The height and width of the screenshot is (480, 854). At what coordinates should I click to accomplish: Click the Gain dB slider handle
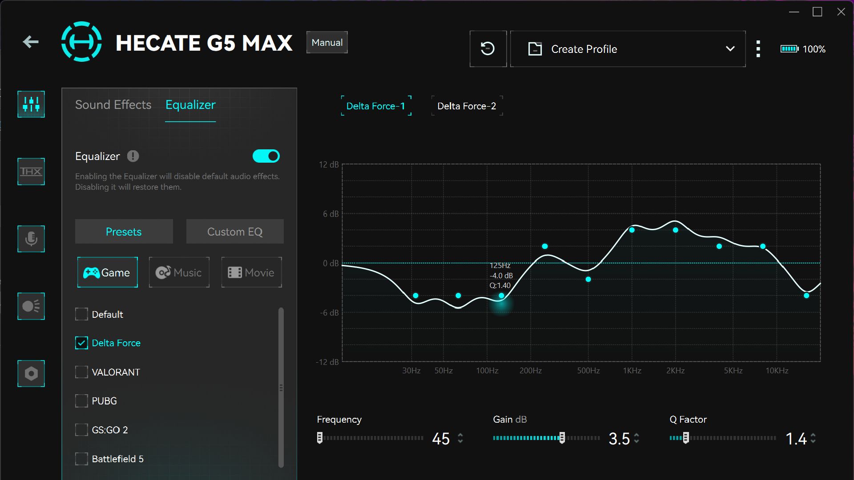[562, 438]
